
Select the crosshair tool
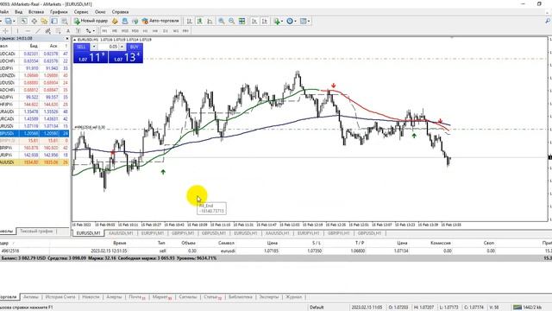point(5,31)
